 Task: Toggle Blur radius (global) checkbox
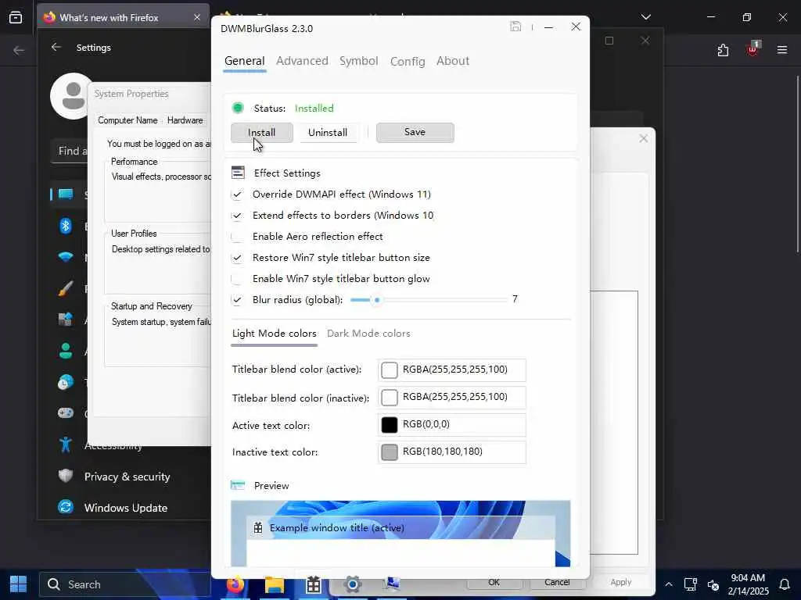tap(237, 299)
